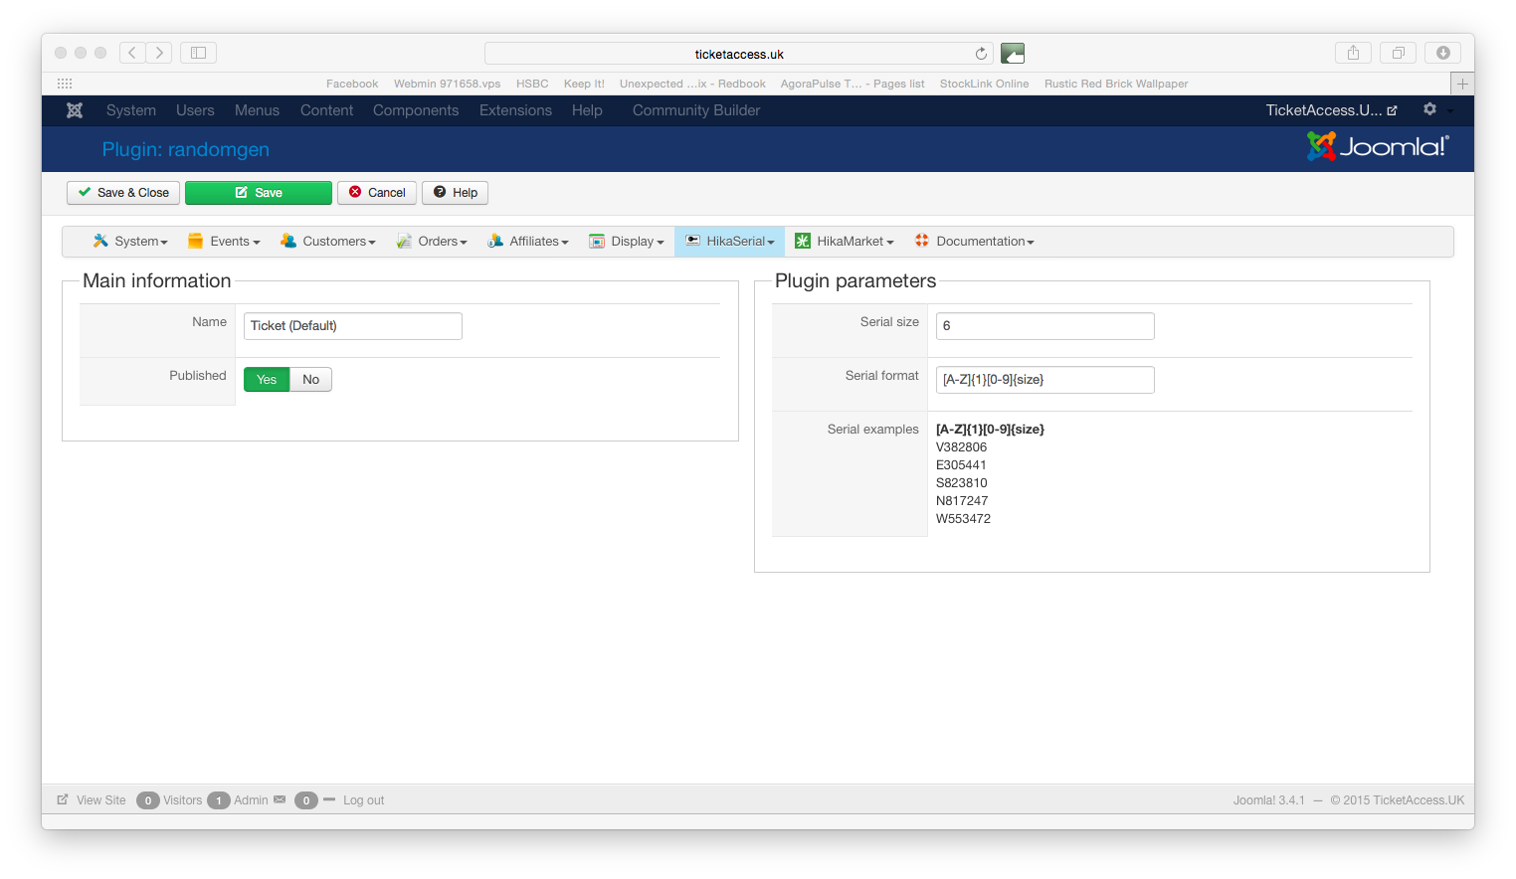This screenshot has height=879, width=1516.
Task: Reload the page with the refresh icon
Action: [x=981, y=54]
